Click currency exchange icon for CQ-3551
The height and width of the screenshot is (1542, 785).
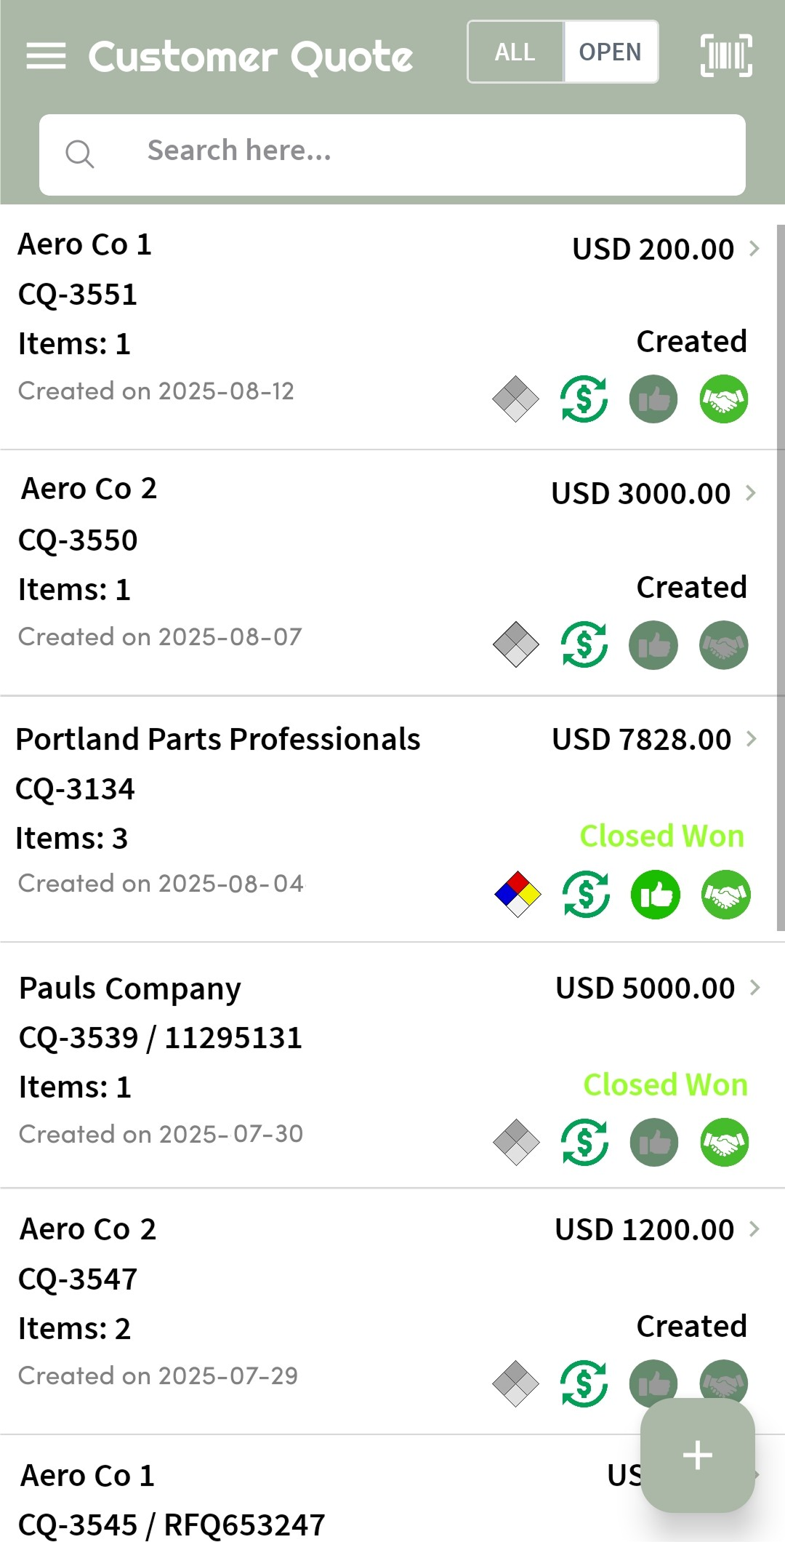click(584, 399)
